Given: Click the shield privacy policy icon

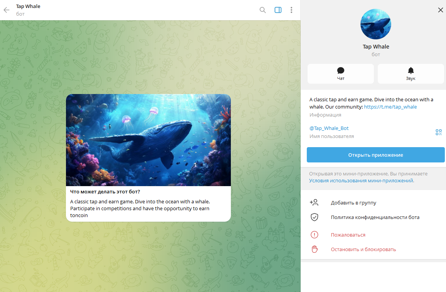Looking at the screenshot, I should point(314,217).
